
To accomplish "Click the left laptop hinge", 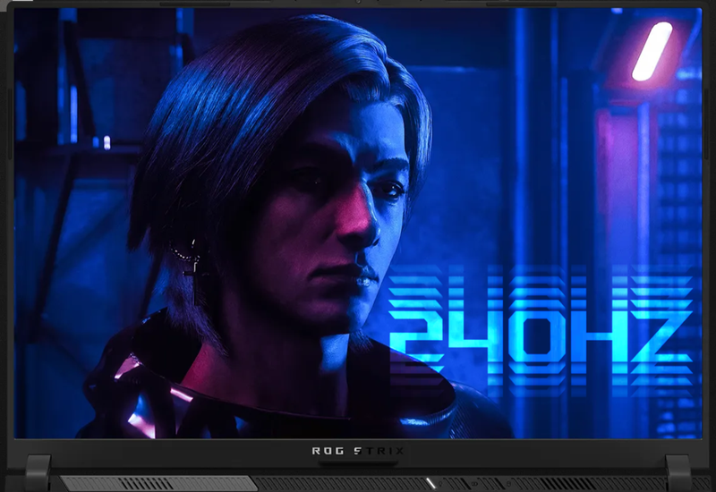I will (x=38, y=471).
